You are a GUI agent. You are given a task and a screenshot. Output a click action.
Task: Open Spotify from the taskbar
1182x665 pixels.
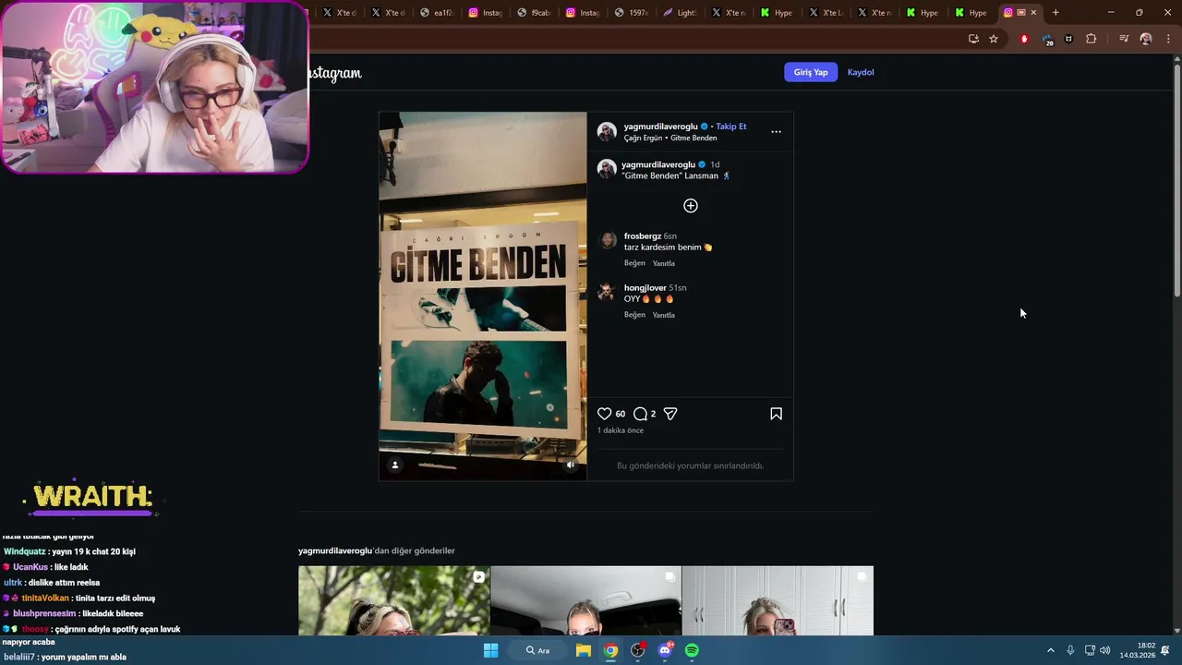[x=692, y=650]
